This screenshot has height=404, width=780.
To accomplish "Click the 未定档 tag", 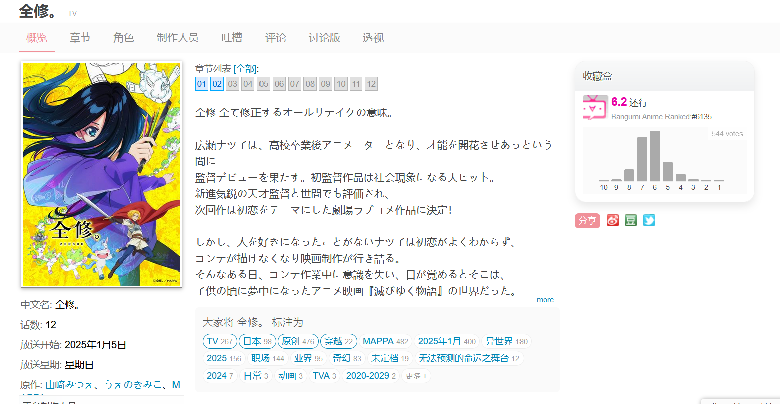I will point(390,358).
